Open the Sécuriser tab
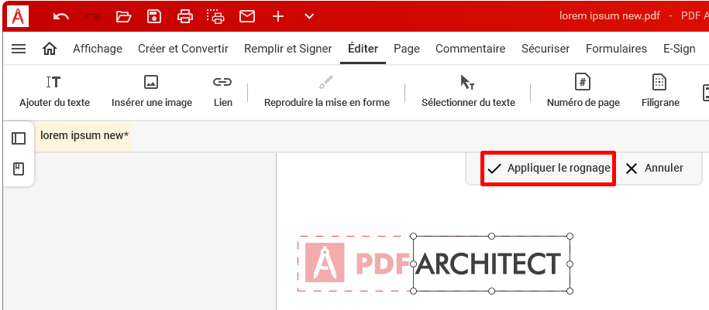709x310 pixels. click(x=546, y=49)
